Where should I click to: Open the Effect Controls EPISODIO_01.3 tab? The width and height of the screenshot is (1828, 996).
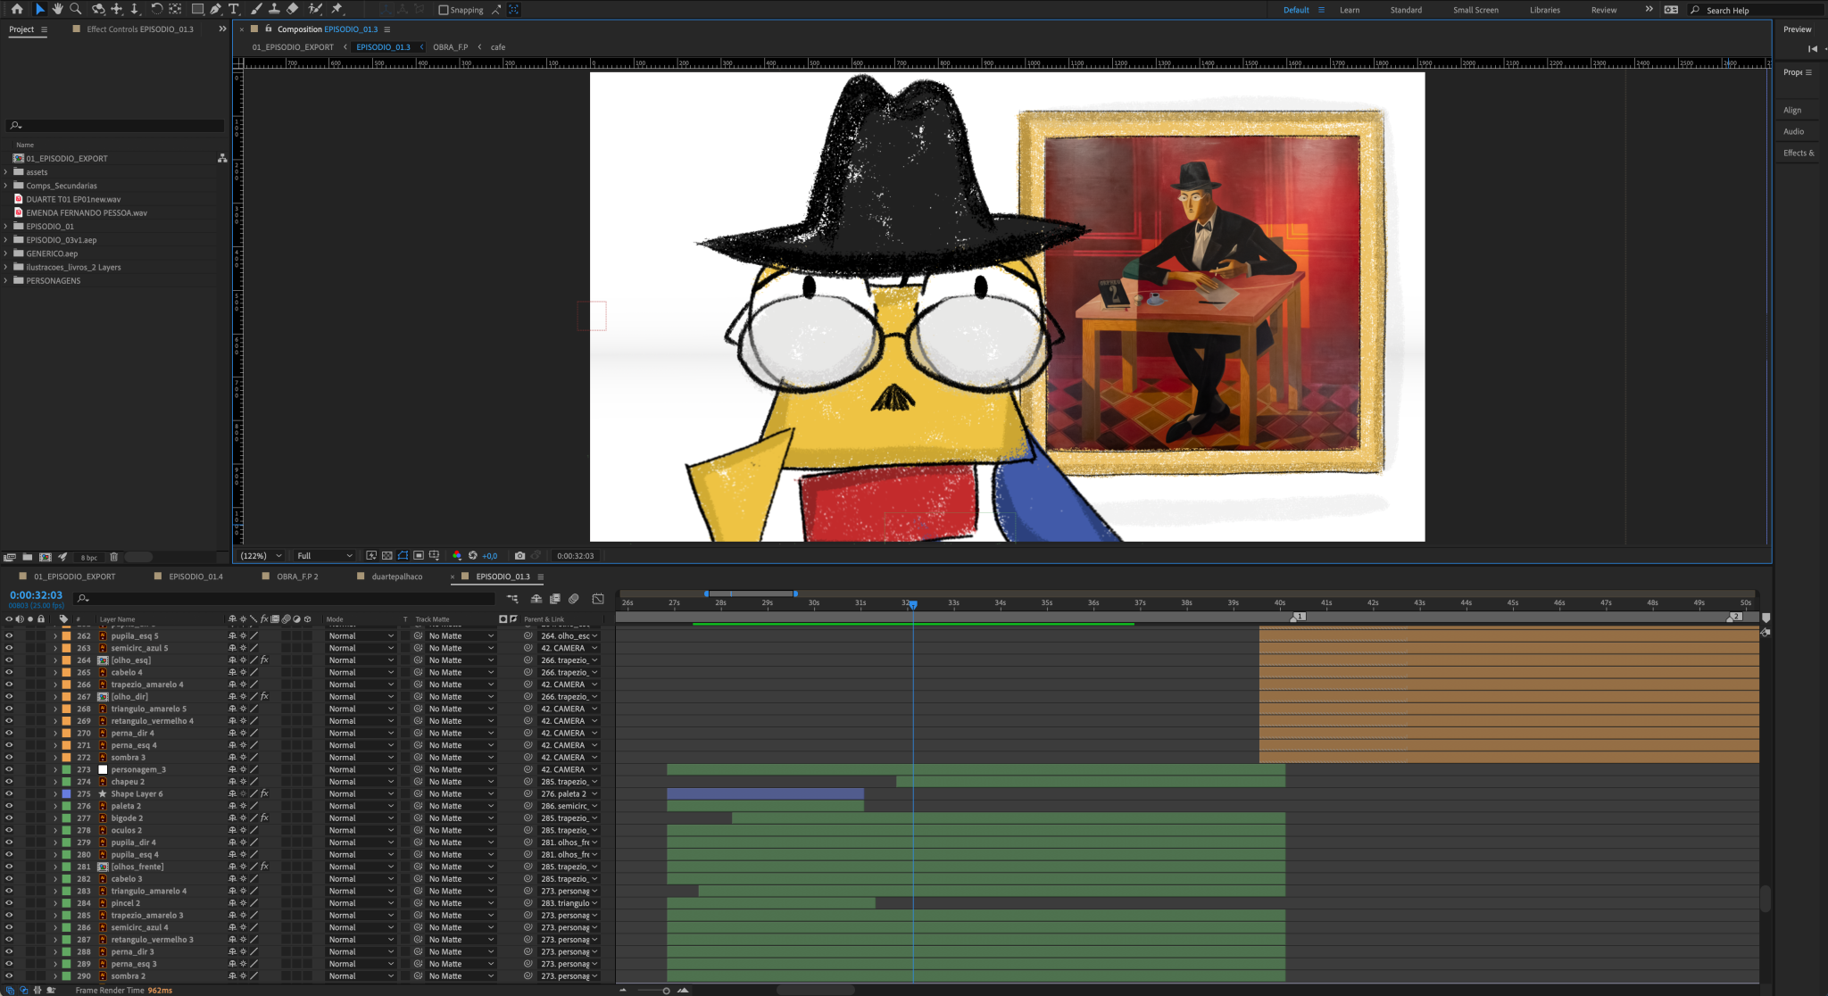pos(139,29)
